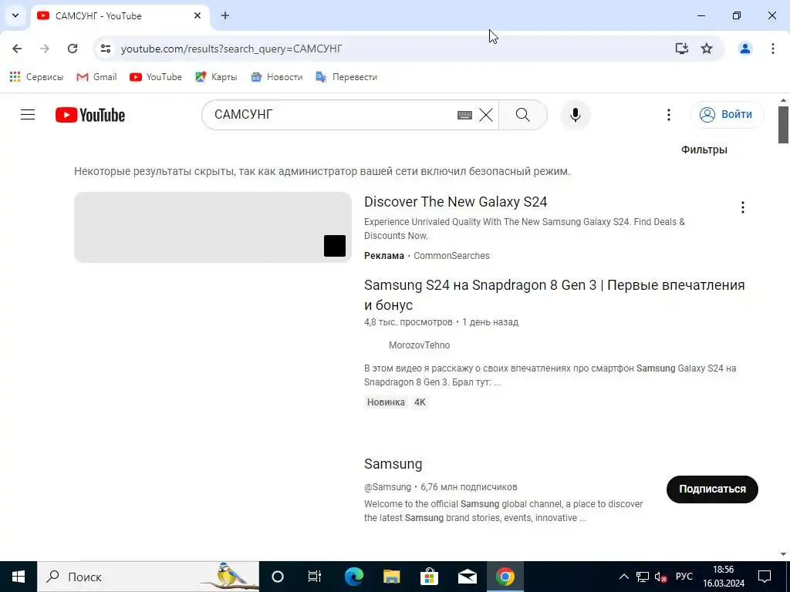Click the Chrome icon on taskbar
Viewport: 790px width, 592px height.
[x=505, y=577]
